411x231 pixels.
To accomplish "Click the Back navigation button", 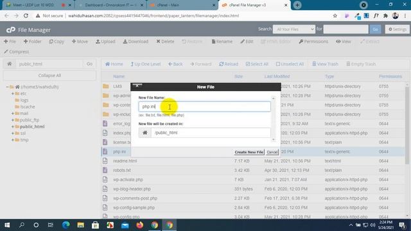I will (175, 64).
